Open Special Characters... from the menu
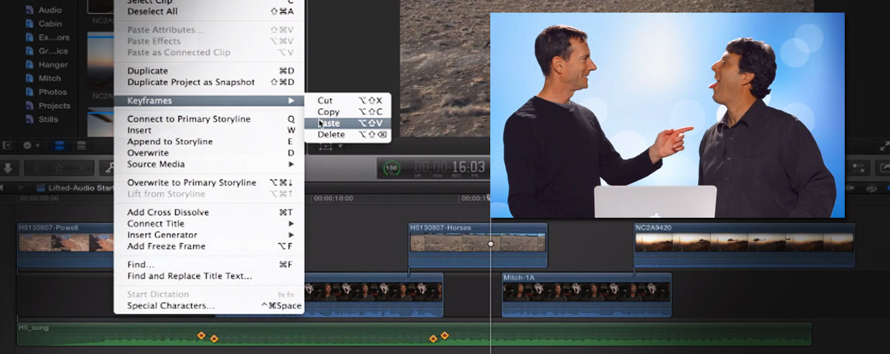 [209, 305]
